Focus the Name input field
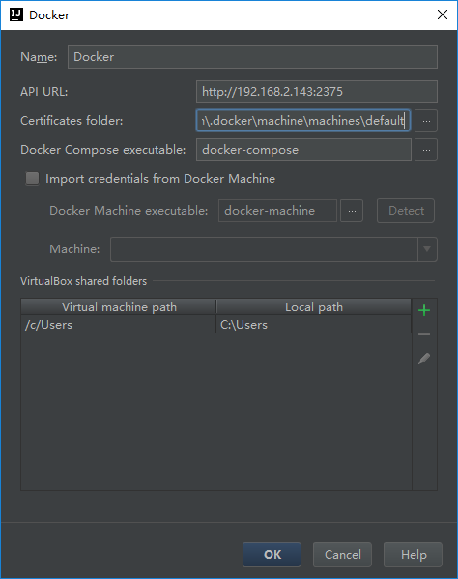This screenshot has height=579, width=458. coord(252,57)
